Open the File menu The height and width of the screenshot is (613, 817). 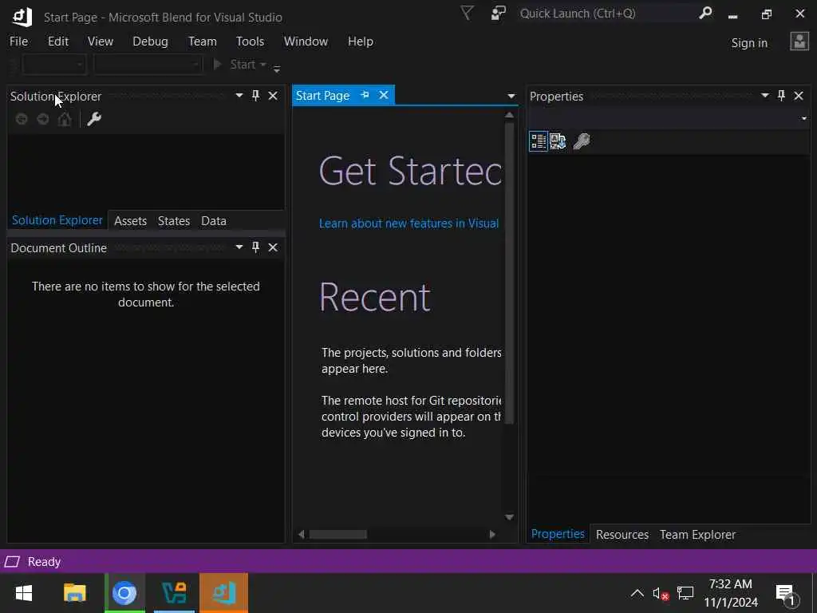pos(19,42)
